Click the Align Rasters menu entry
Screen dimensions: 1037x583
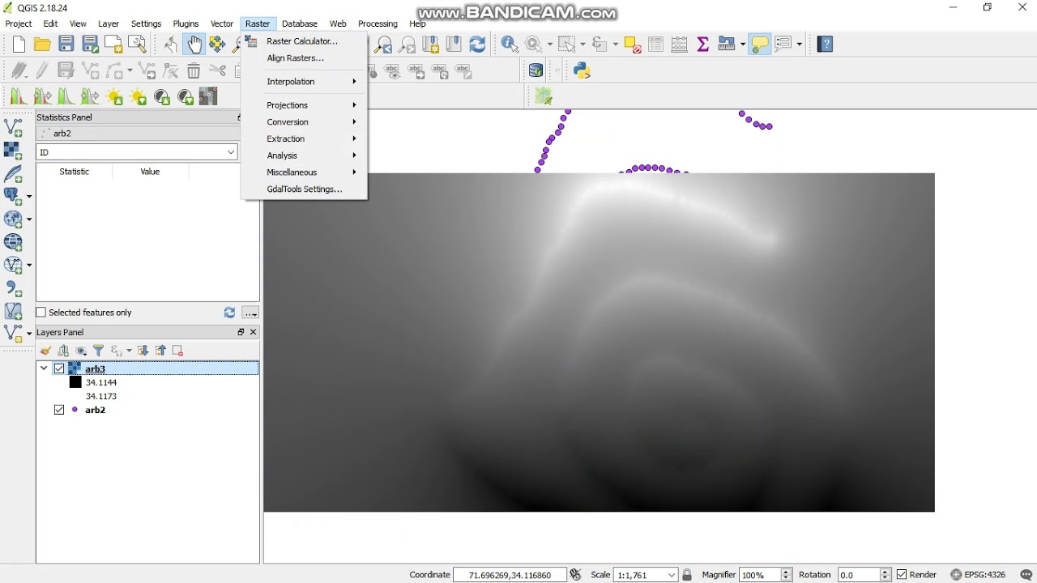click(305, 58)
